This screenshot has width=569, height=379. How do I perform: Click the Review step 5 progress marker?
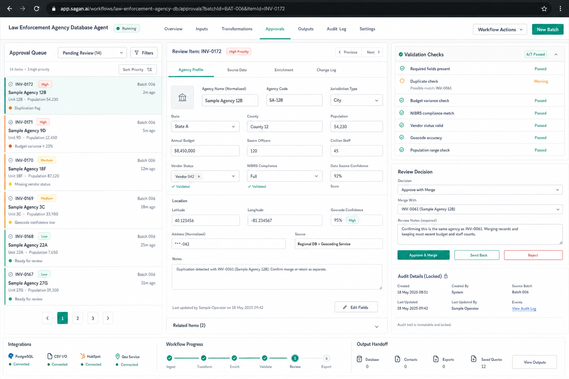(x=295, y=358)
